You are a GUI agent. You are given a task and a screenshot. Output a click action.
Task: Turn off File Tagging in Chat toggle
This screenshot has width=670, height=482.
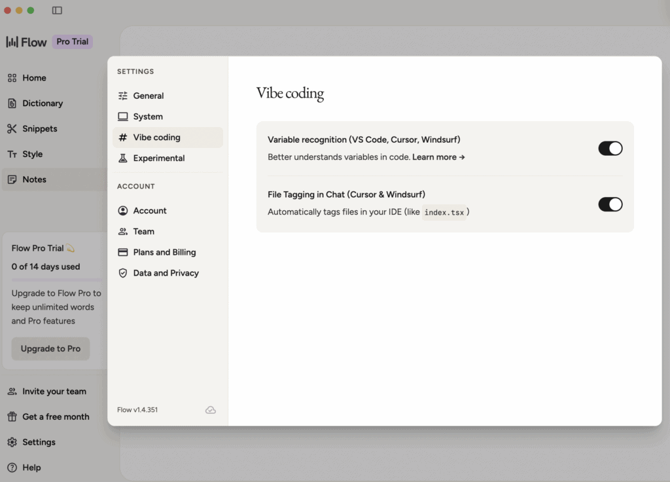click(610, 204)
